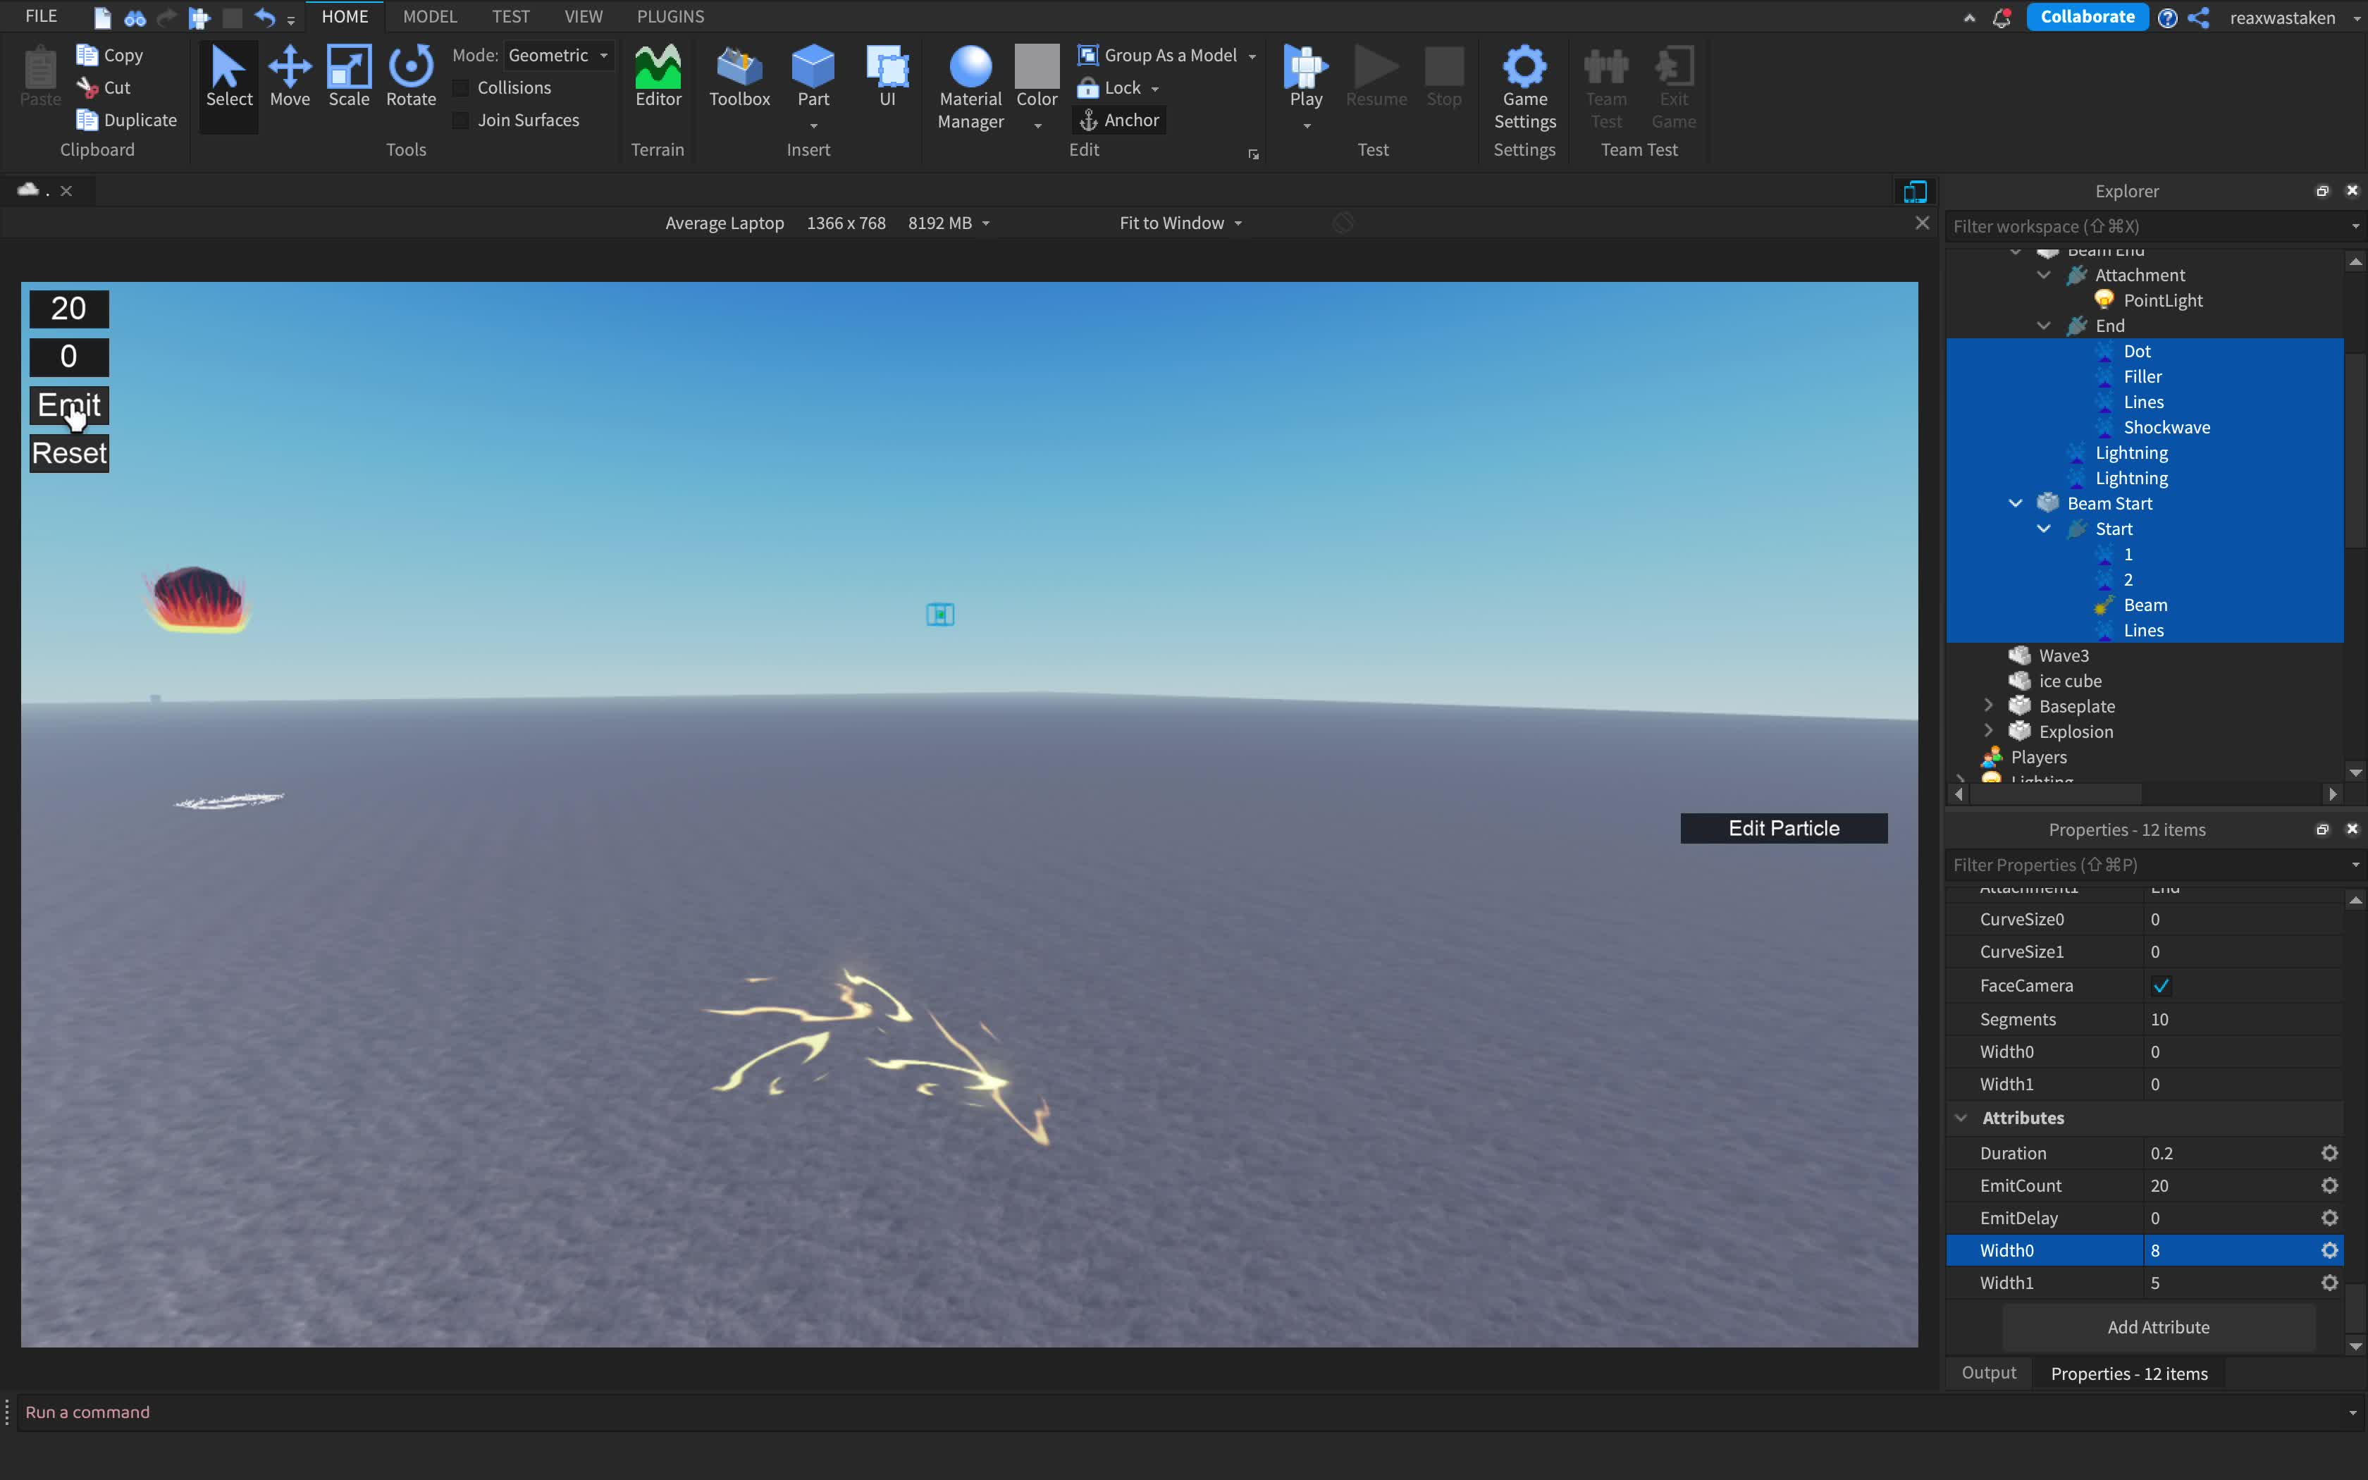The width and height of the screenshot is (2368, 1480).
Task: Switch to the MODEL ribbon tab
Action: (430, 17)
